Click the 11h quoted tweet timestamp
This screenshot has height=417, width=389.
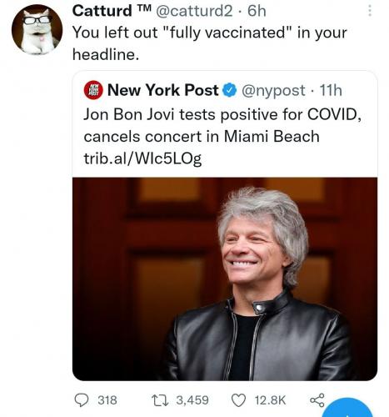coord(331,90)
